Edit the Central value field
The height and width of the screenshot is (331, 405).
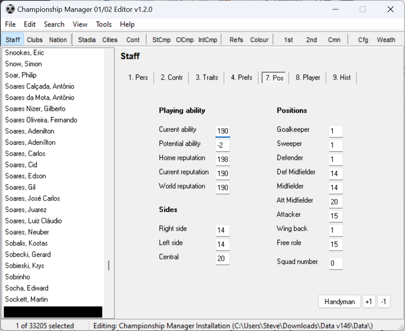223,259
